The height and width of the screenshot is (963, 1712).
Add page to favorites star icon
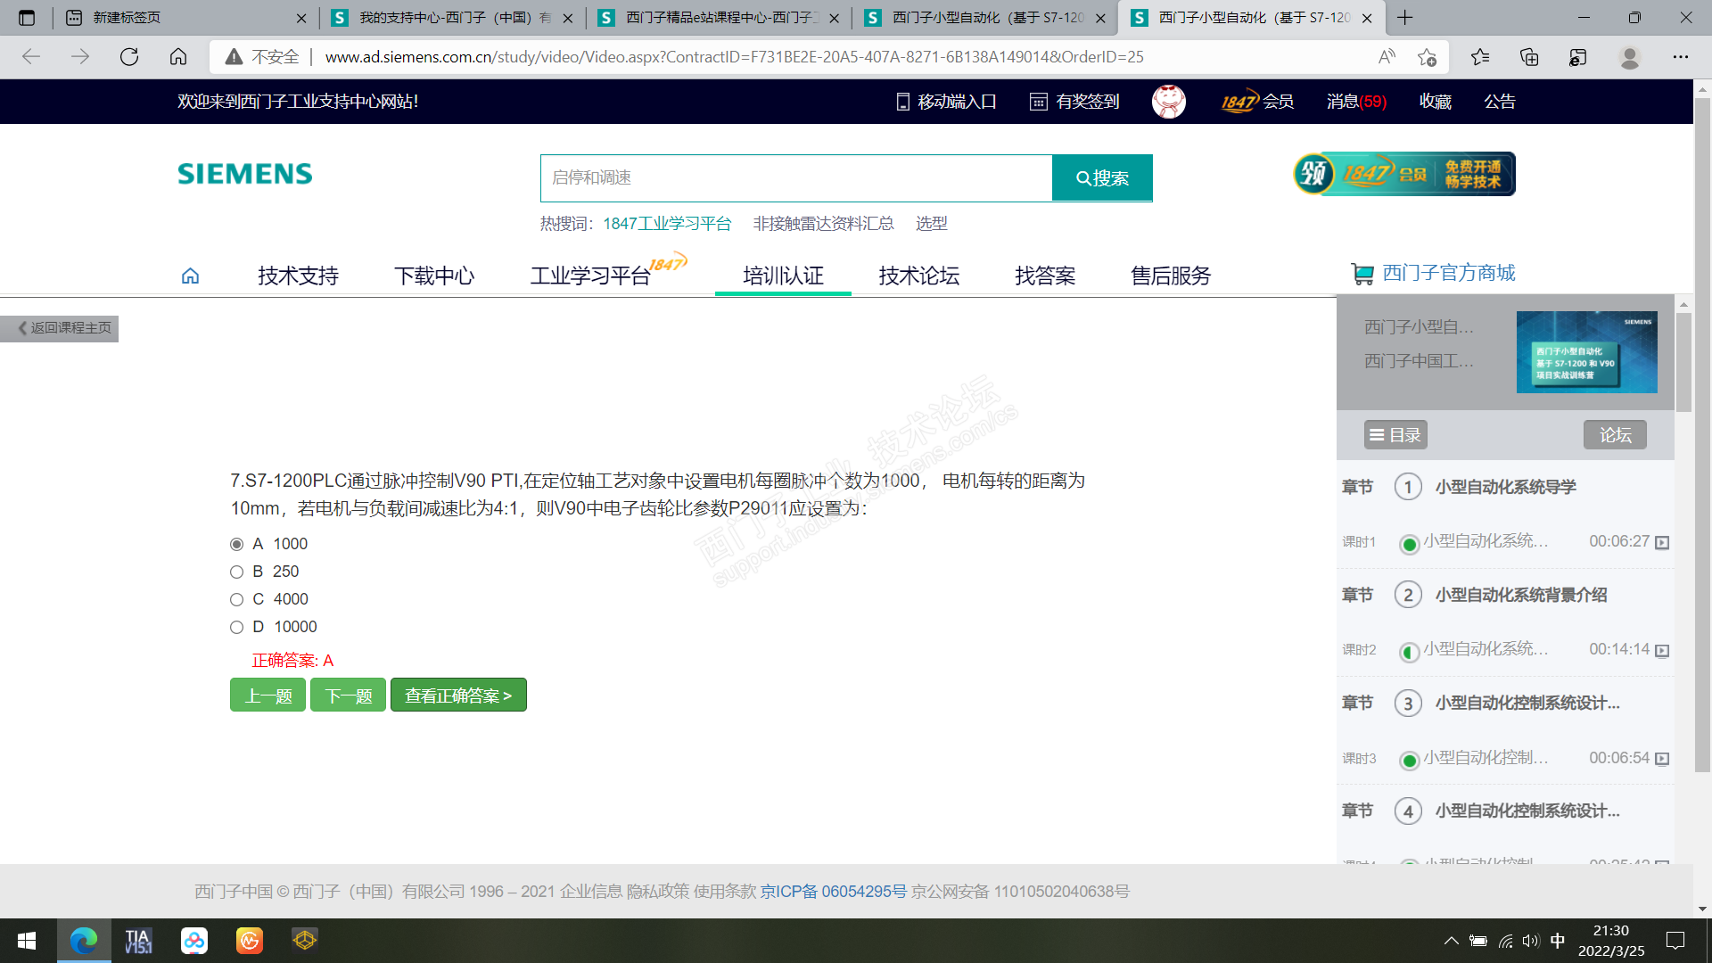pos(1427,57)
